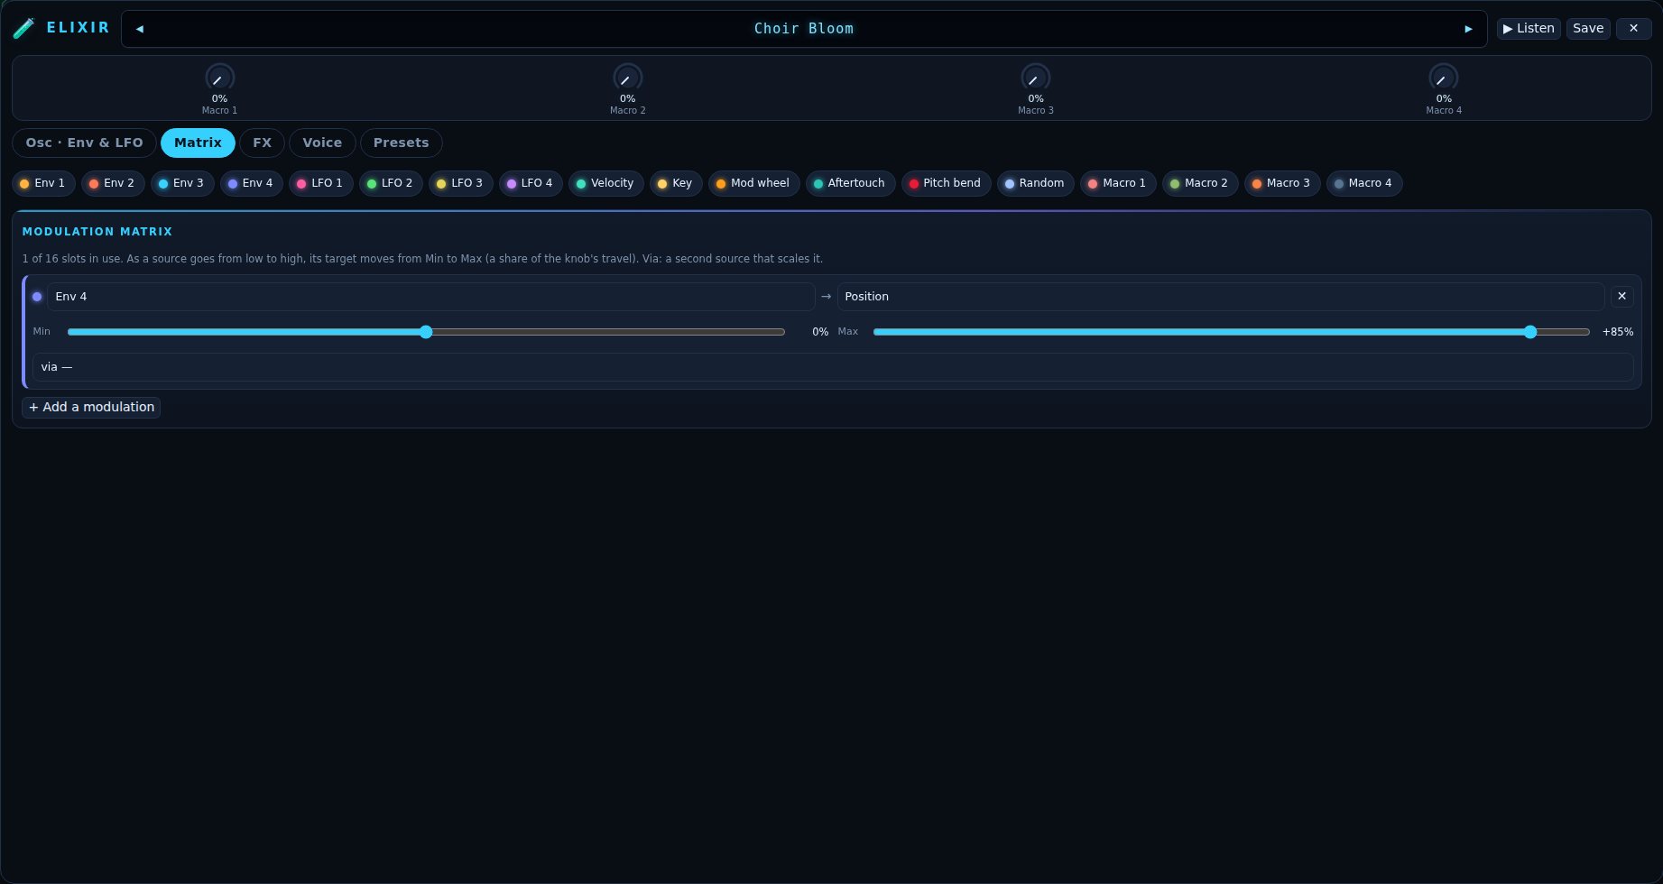Click the Macro 2 knob
Viewport: 1663px width, 884px height.
627,78
